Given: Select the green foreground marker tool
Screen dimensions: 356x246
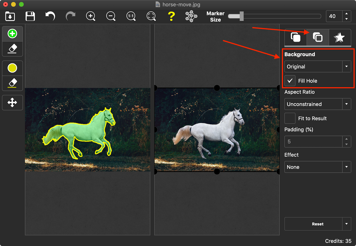Looking at the screenshot, I should click(x=12, y=34).
